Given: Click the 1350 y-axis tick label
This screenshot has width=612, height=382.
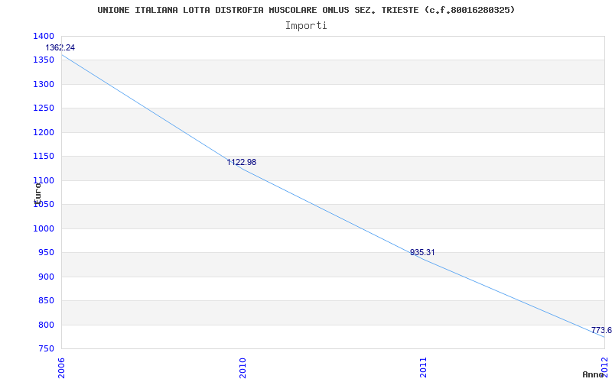Looking at the screenshot, I should (x=44, y=60).
